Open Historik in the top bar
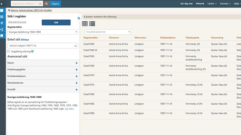Image resolution: width=241 pixels, height=135 pixels. click(x=200, y=4)
